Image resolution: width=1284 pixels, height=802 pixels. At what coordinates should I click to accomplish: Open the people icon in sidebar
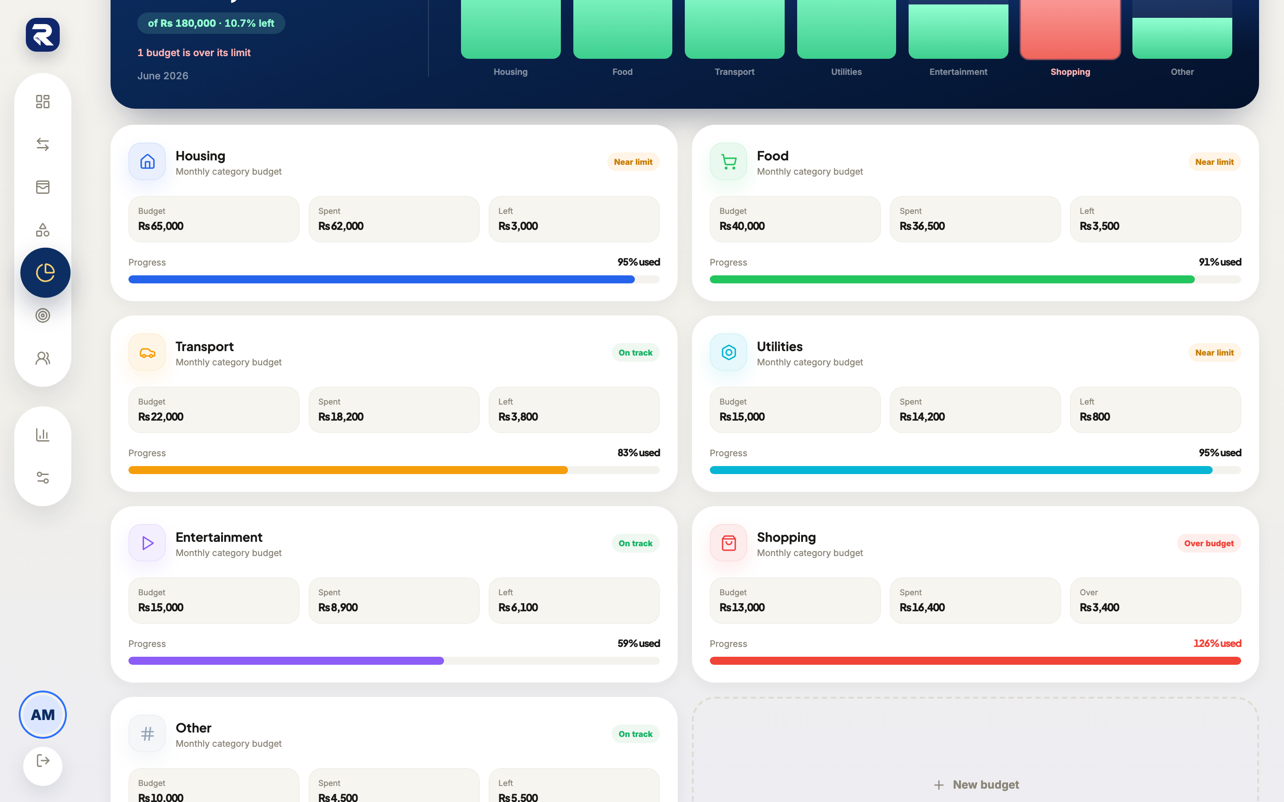pyautogui.click(x=42, y=359)
